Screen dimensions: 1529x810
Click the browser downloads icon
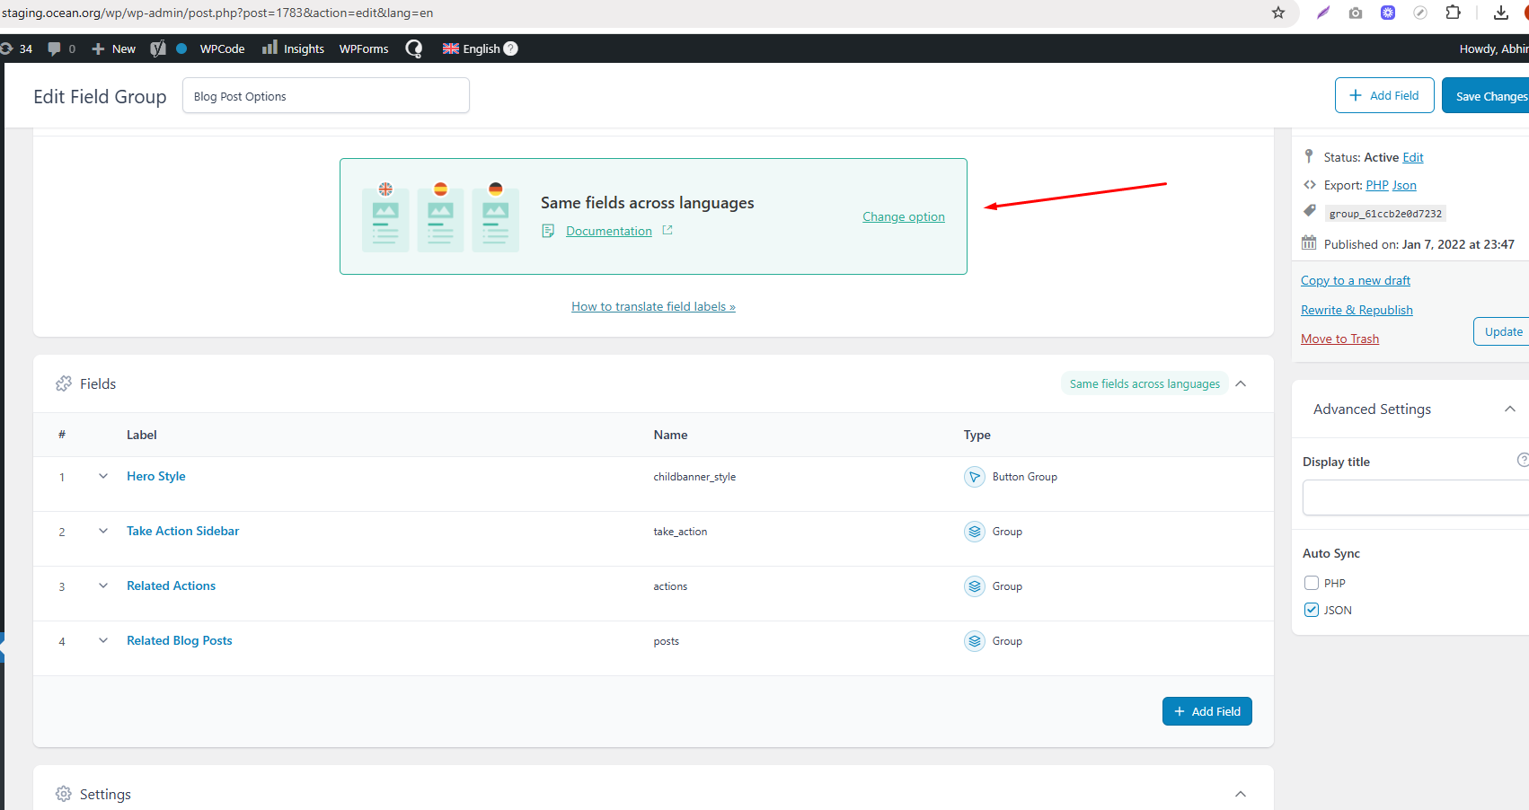coord(1501,13)
